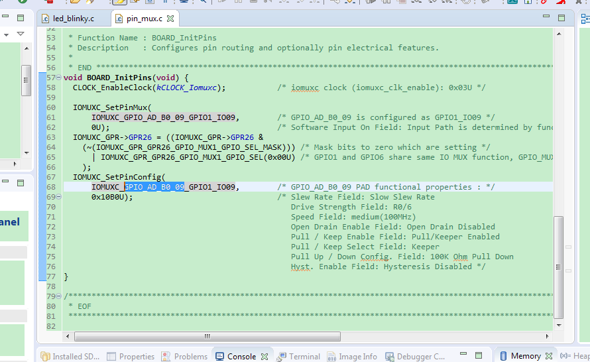Switch to the Terminal tab
The image size is (590, 362).
(299, 356)
